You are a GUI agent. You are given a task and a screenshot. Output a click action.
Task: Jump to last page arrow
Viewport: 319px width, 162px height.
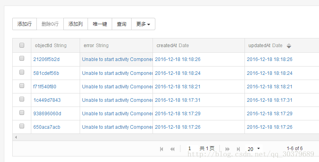point(238,149)
